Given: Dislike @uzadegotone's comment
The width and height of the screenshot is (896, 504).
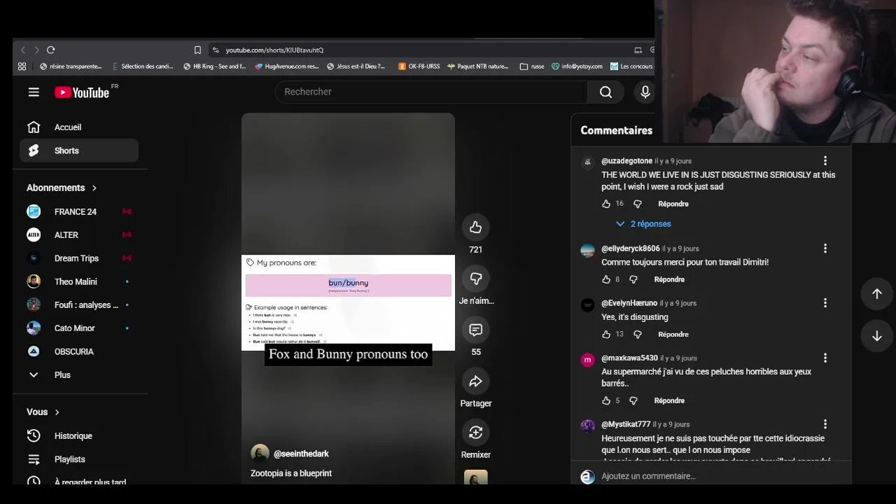Looking at the screenshot, I should coord(637,204).
